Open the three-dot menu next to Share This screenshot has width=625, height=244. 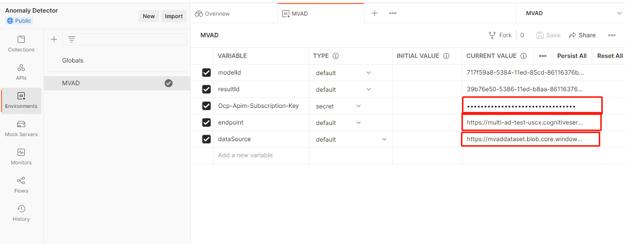612,35
